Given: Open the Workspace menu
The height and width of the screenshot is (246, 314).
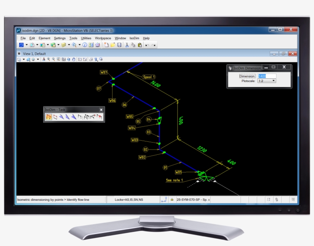Looking at the screenshot, I should pos(103,38).
